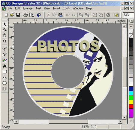Select the no-fill hatched swatch

(x=131, y=31)
